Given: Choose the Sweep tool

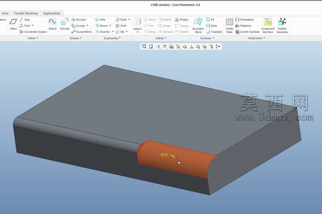Looking at the screenshot, I should [78, 26].
